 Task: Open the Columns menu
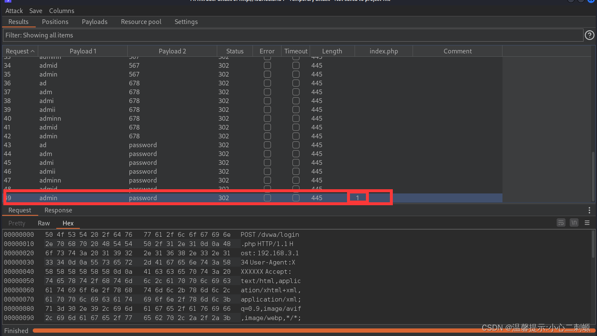point(62,11)
